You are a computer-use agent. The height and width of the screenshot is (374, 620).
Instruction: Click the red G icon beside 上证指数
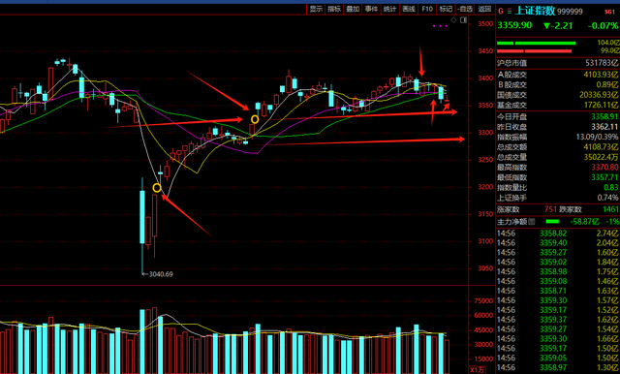[501, 11]
